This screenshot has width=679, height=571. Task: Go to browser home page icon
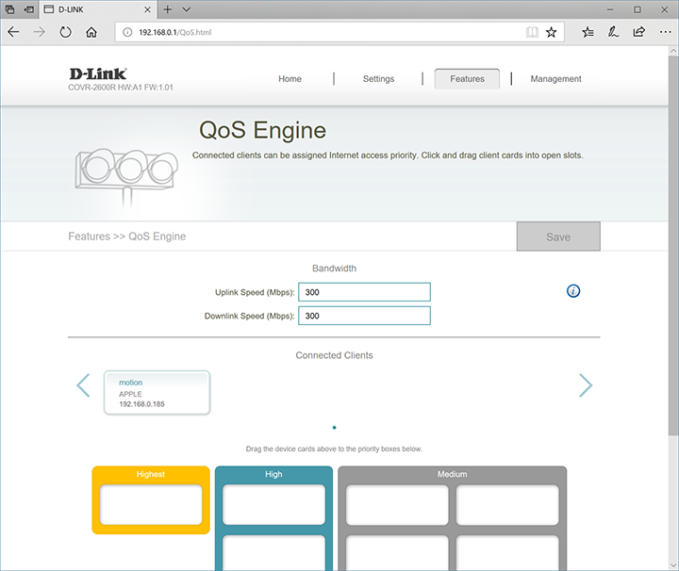click(91, 32)
